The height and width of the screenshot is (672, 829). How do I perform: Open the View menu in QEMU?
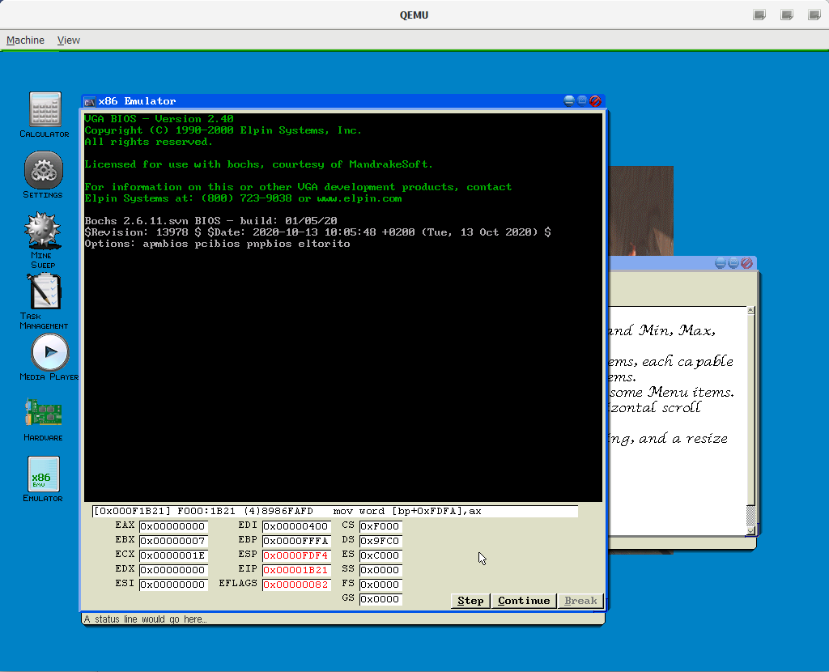[69, 40]
